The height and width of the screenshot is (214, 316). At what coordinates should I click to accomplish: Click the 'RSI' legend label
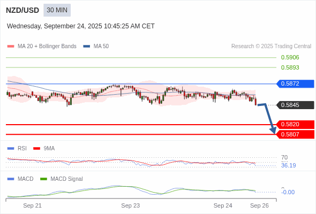[x=22, y=149]
